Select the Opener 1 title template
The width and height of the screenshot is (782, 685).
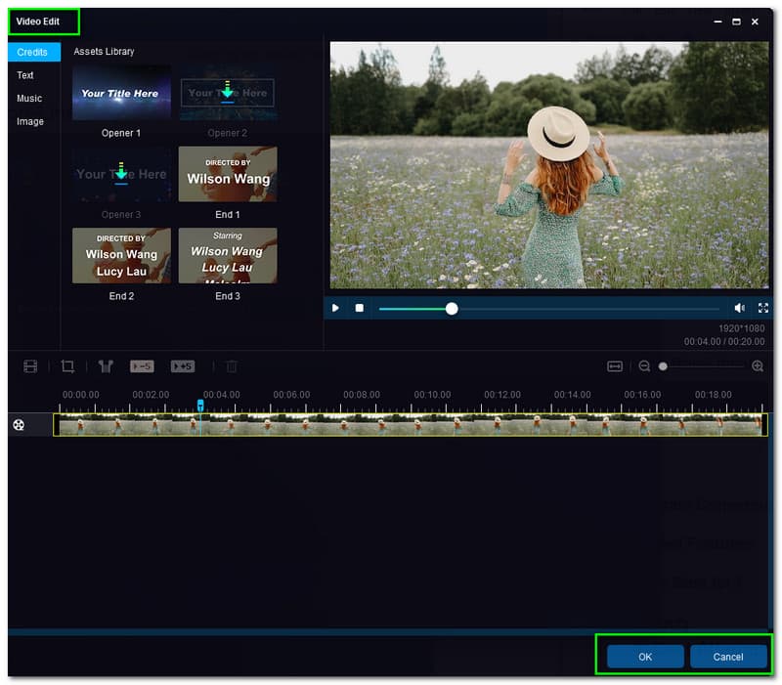pos(121,93)
